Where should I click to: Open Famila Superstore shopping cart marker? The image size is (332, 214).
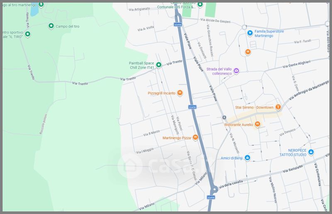250,33
